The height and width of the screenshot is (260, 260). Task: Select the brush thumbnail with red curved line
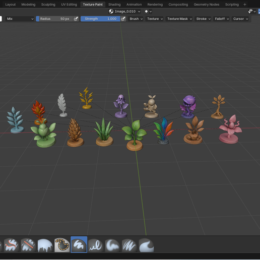click(11, 245)
